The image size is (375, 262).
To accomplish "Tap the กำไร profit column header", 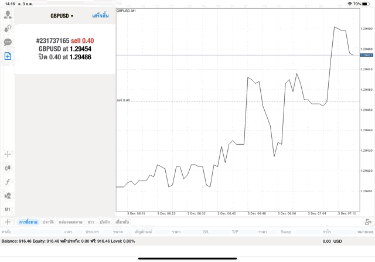I will 326,232.
